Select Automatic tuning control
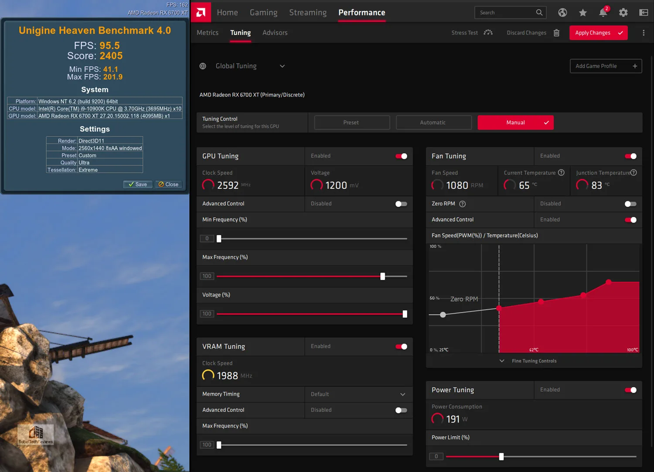The height and width of the screenshot is (472, 654). (x=433, y=123)
